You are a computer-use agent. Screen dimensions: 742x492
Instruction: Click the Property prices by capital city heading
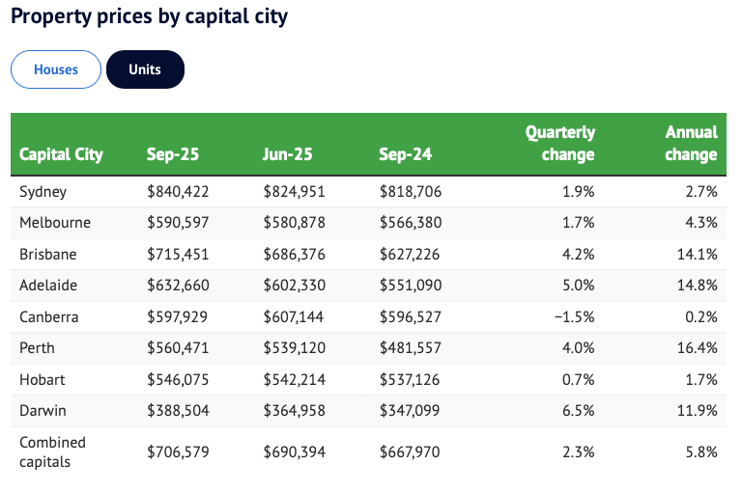(150, 17)
